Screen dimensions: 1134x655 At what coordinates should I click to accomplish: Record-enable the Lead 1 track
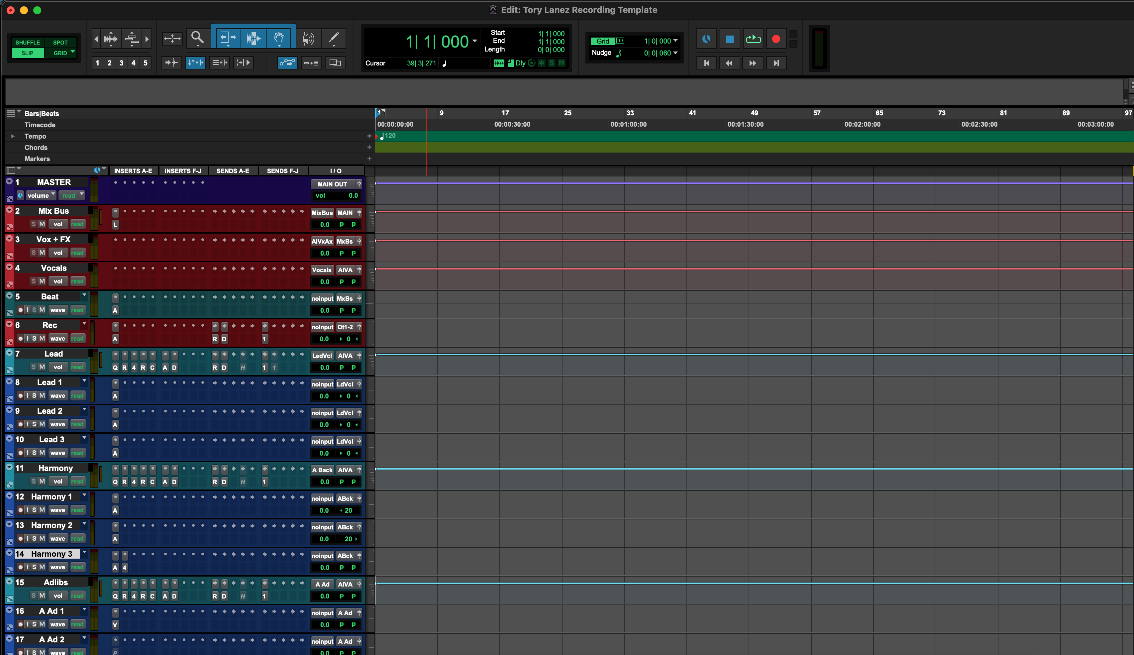(21, 395)
